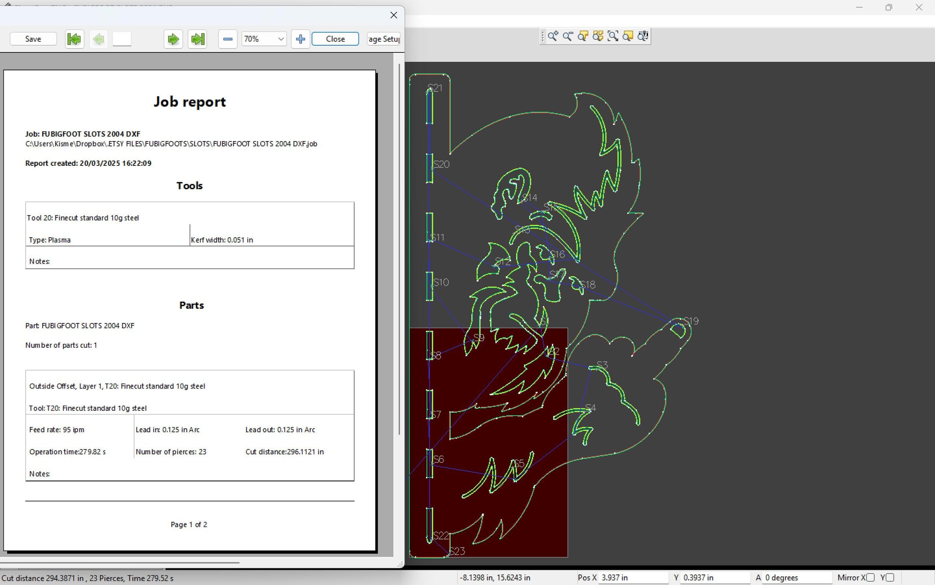The width and height of the screenshot is (935, 585).
Task: Go to first report page
Action: click(x=74, y=39)
